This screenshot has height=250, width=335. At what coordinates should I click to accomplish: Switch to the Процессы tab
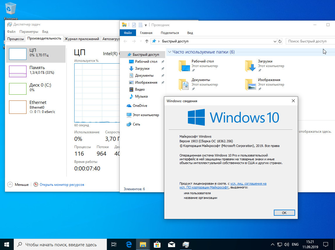15,39
